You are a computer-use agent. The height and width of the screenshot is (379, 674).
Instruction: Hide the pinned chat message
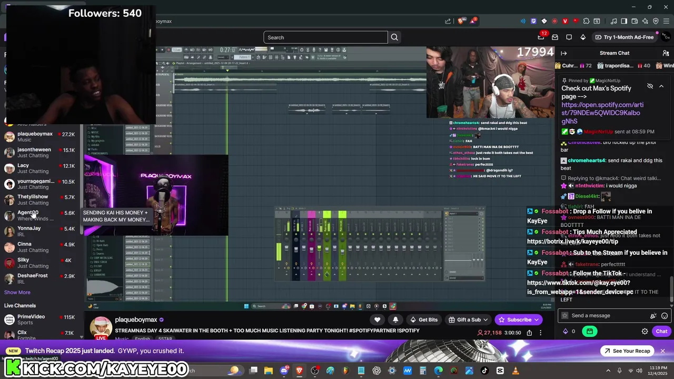[x=650, y=86]
